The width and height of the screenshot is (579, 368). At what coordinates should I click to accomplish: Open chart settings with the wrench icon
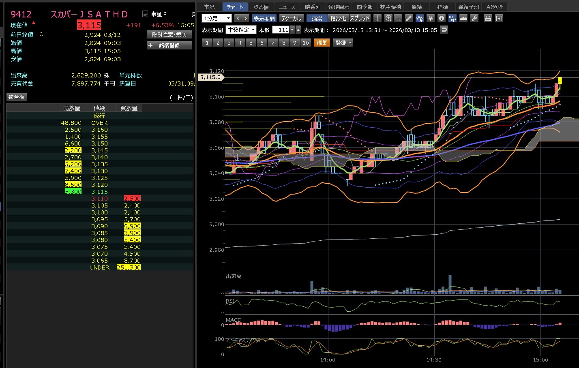[x=474, y=18]
